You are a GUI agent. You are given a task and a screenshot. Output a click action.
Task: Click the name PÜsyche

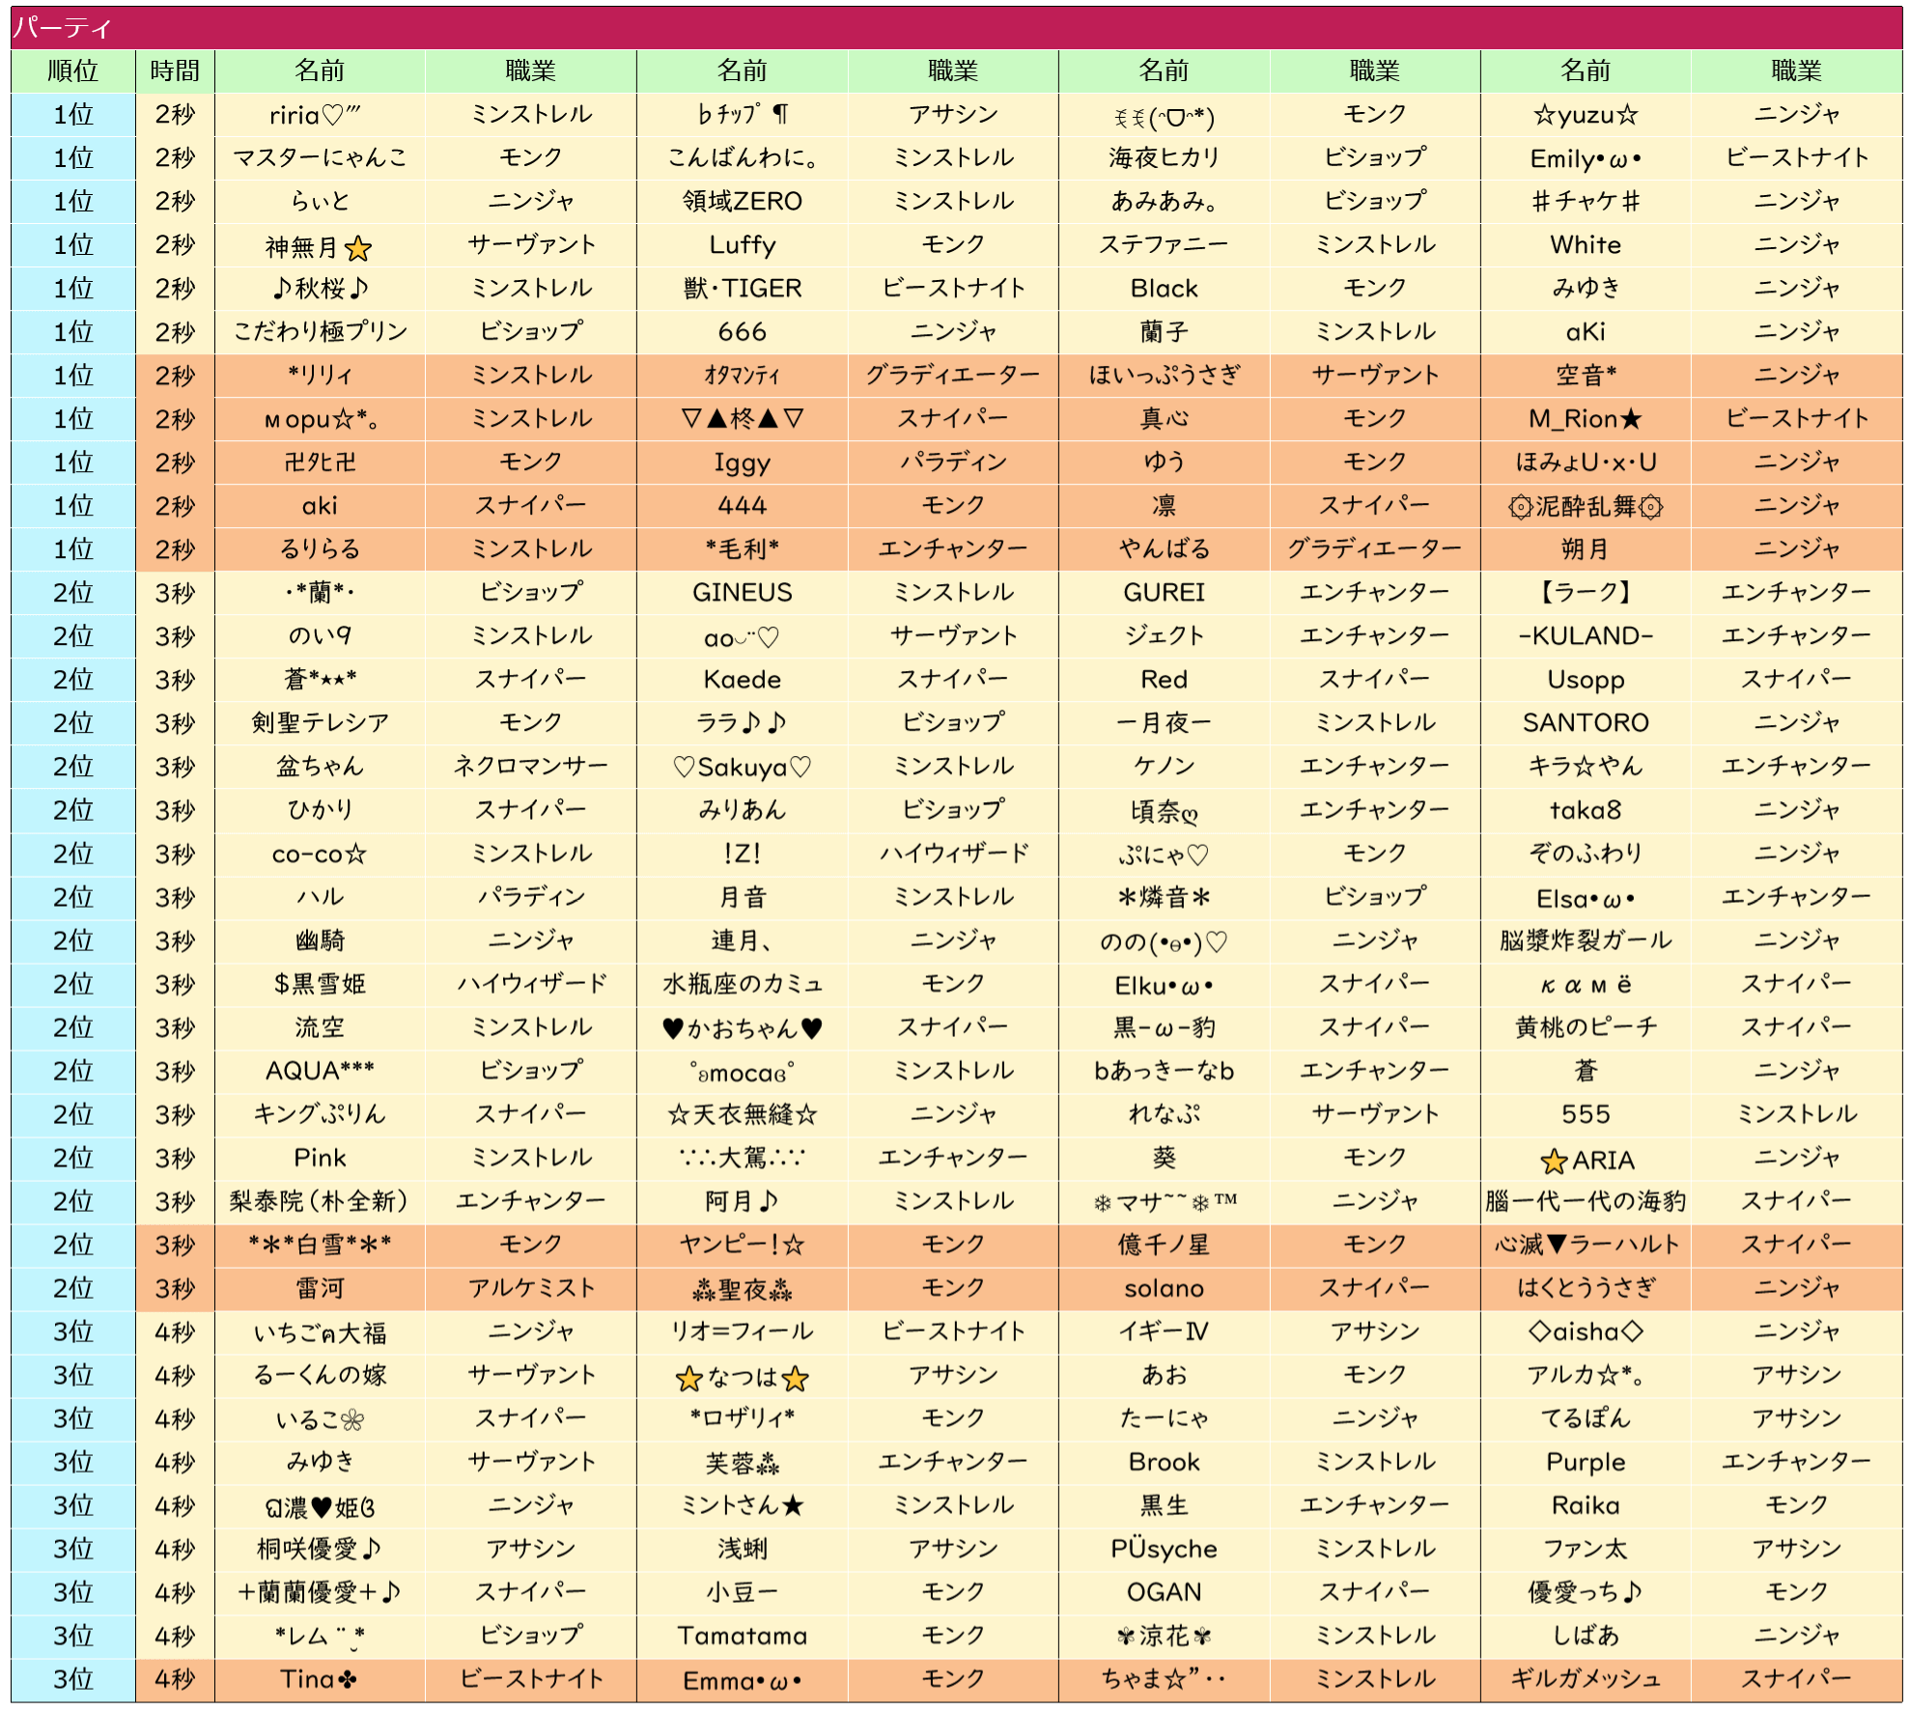(1164, 1549)
